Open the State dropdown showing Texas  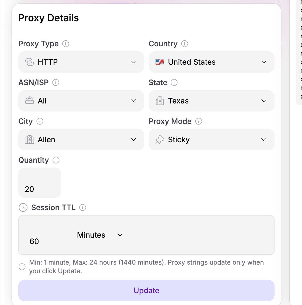[x=211, y=101]
